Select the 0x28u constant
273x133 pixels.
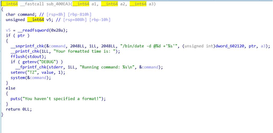tap(58, 30)
